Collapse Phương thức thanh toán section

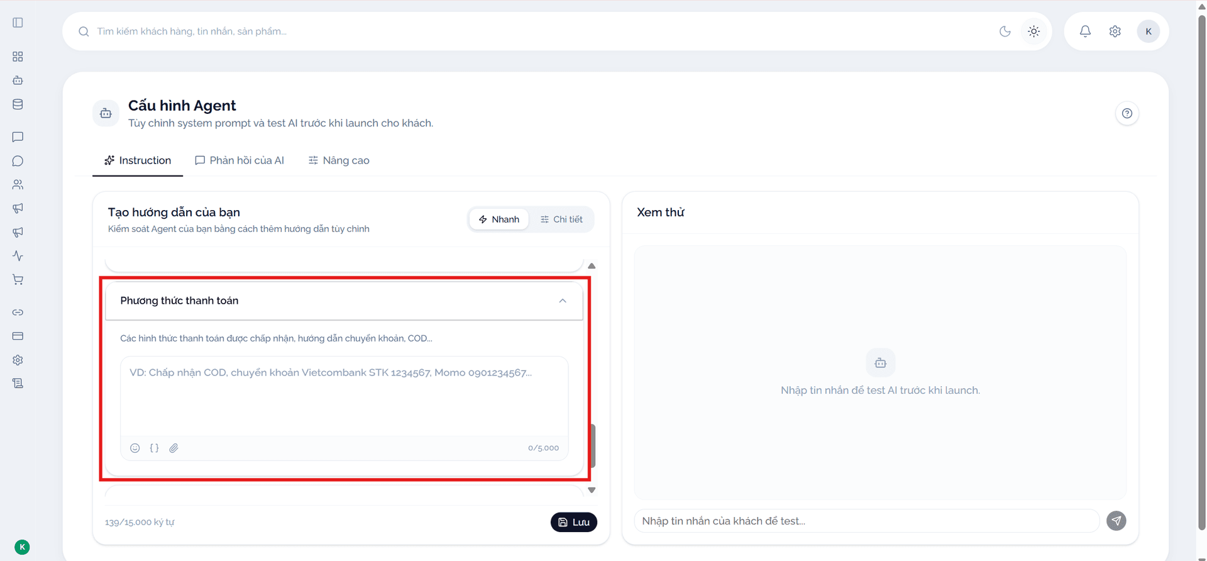point(563,301)
